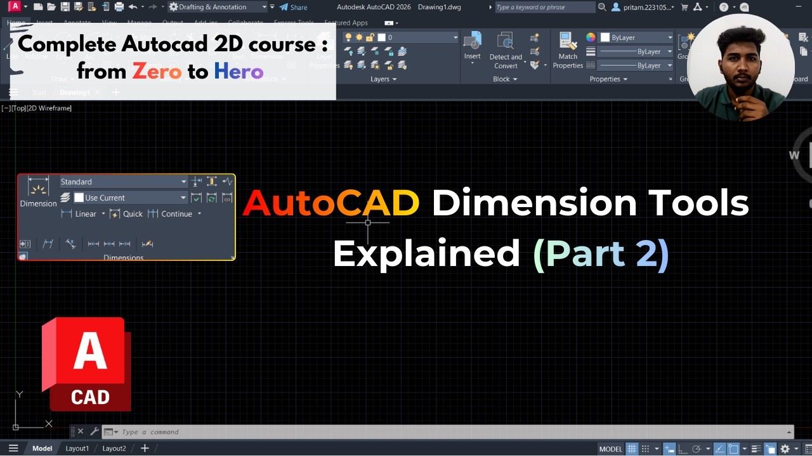Click the layer Isolate tool
Viewport: 812px width, 456px height.
click(362, 51)
